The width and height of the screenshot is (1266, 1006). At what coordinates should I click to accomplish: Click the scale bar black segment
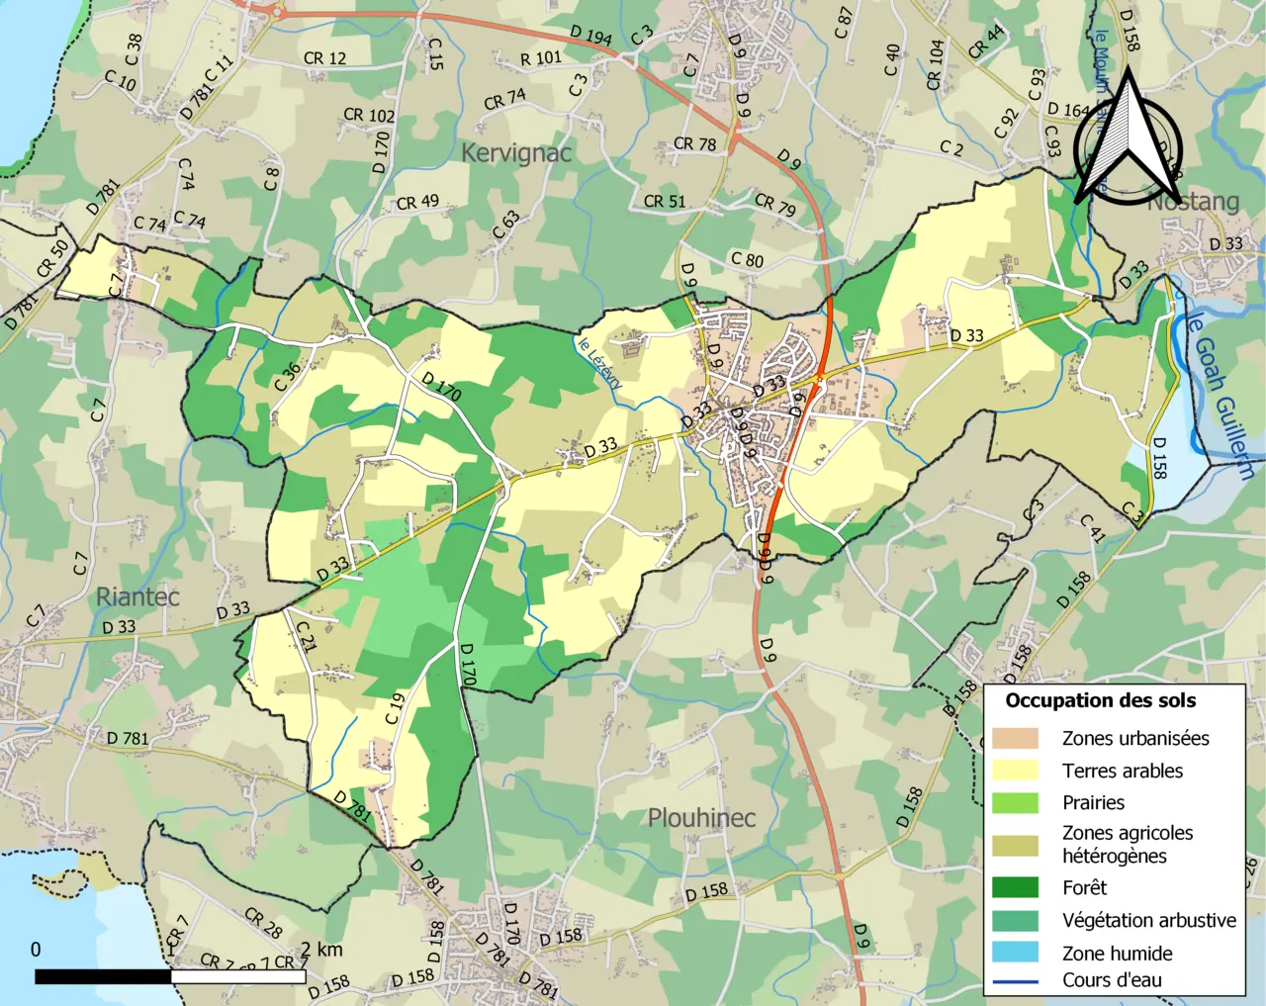103,976
